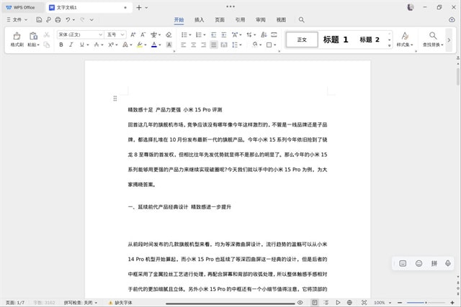Click the emoji smiley icon in floating panel

point(419,264)
